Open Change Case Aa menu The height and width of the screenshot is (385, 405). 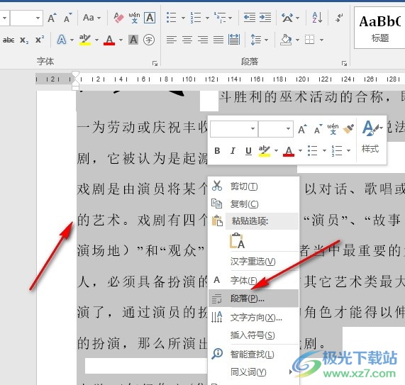91,18
